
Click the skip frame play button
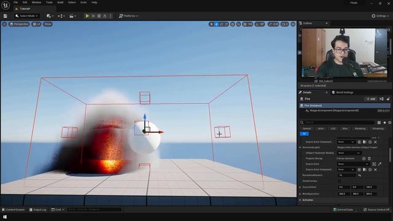pos(93,16)
